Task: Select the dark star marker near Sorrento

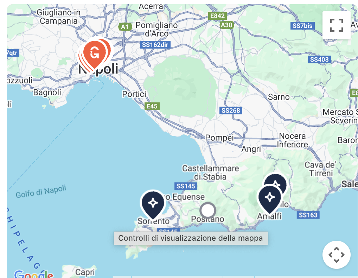Action: (153, 204)
